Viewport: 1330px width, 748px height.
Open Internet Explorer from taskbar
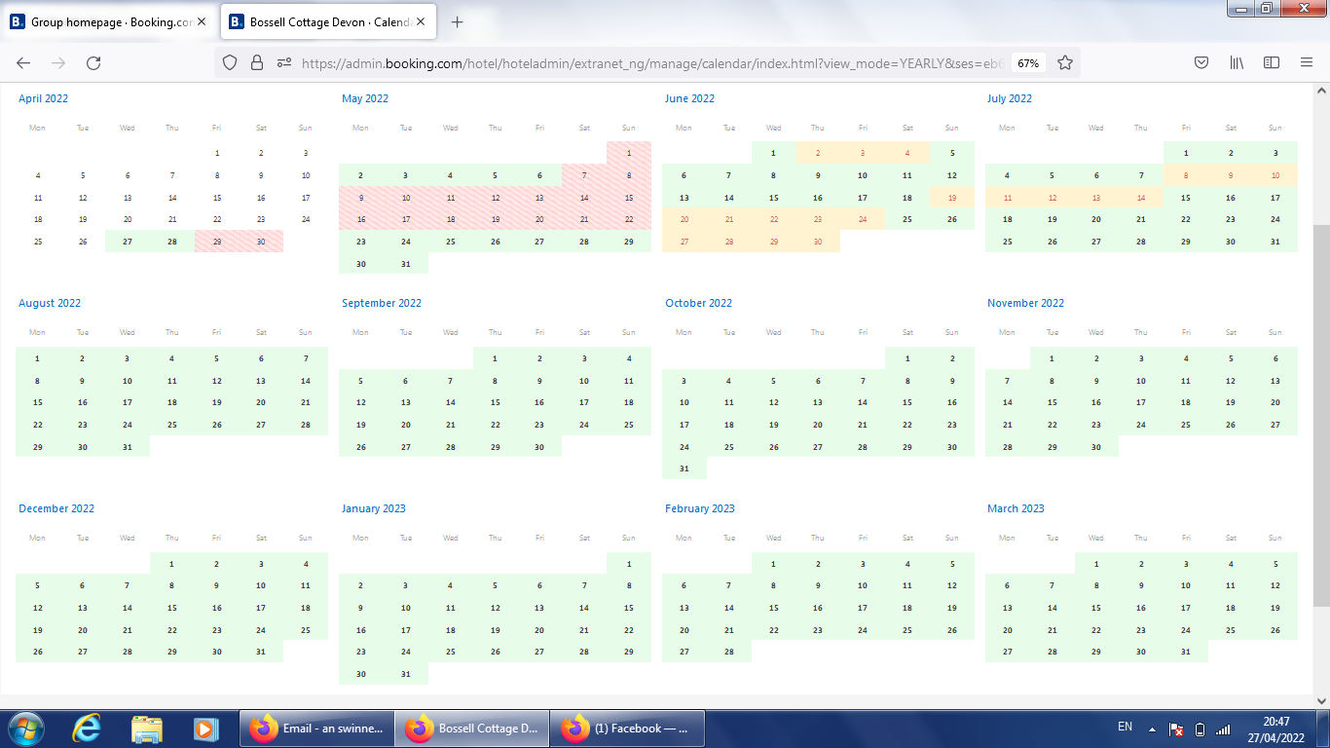pyautogui.click(x=87, y=729)
